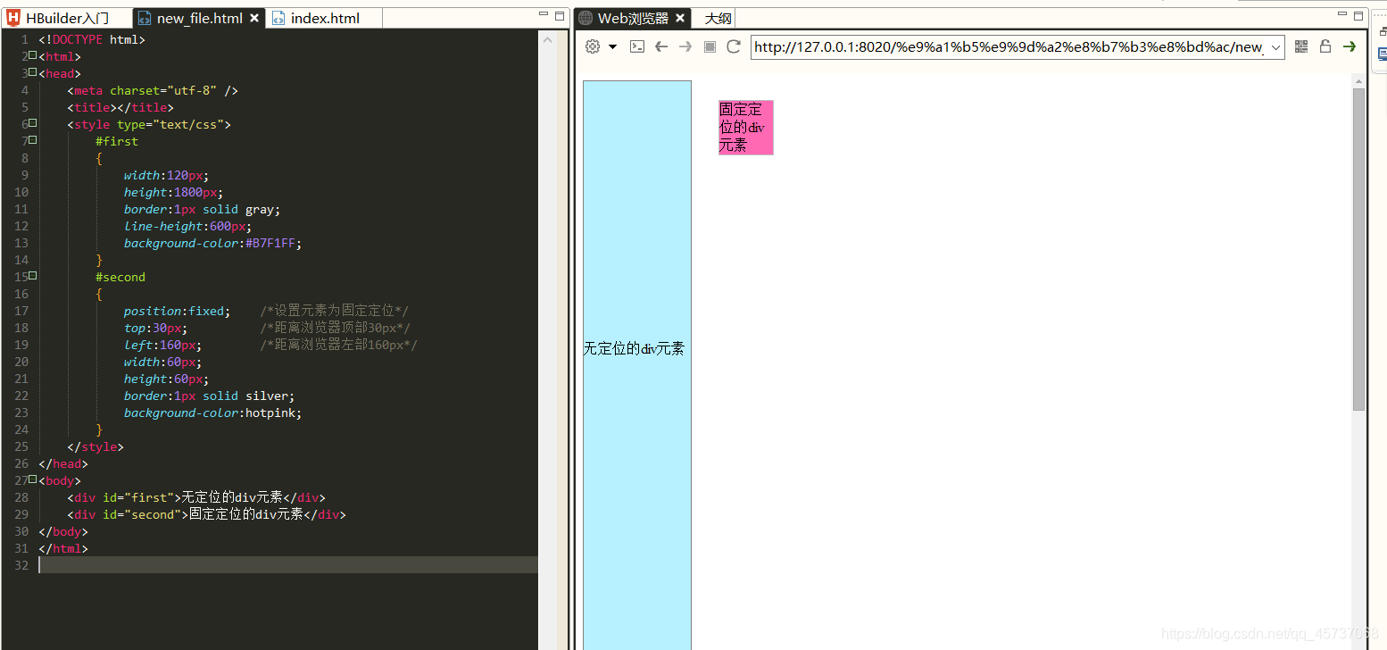Image resolution: width=1387 pixels, height=650 pixels.
Task: Expand the URL history dropdown
Action: pos(1275,47)
